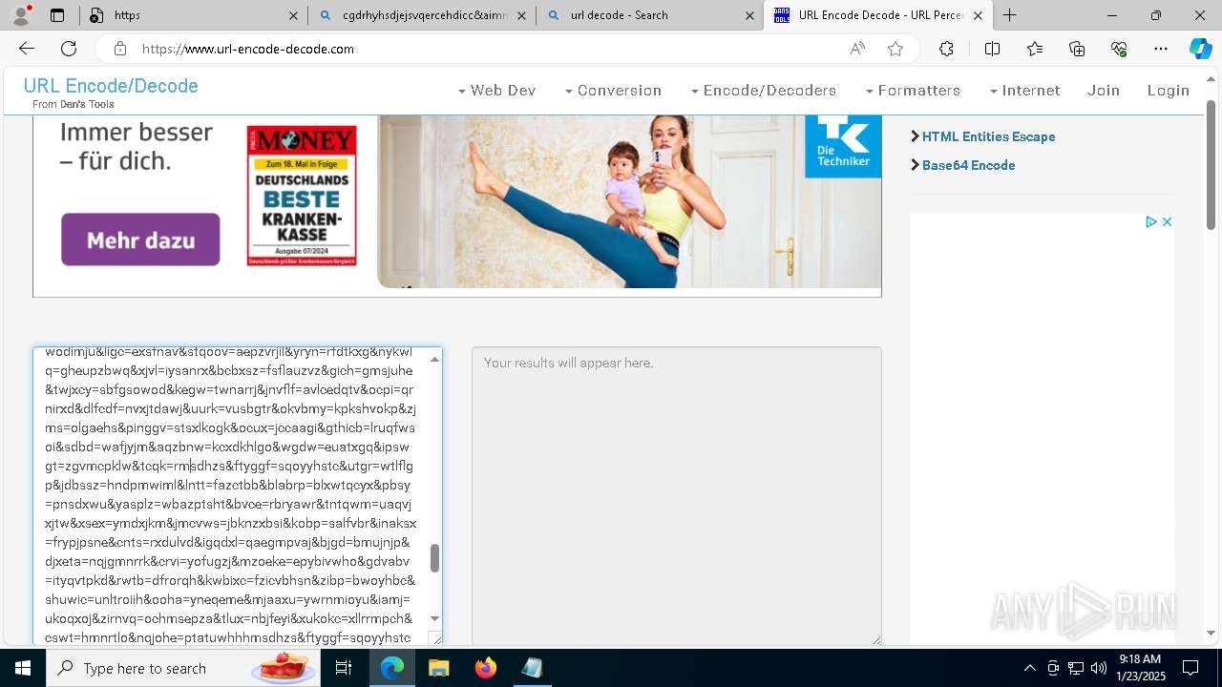Activate Read aloud icon in address bar
This screenshot has width=1222, height=687.
click(x=857, y=49)
